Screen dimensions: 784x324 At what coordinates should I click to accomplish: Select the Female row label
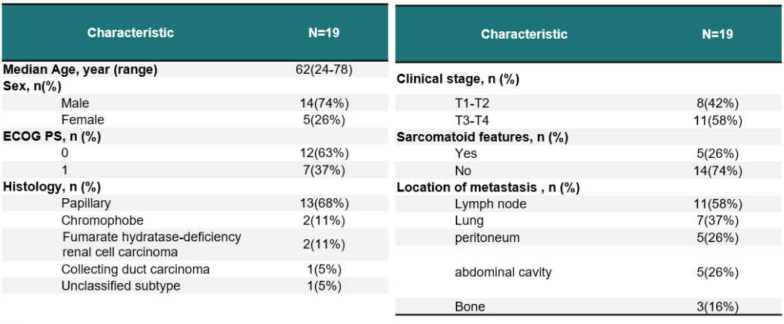(x=82, y=119)
